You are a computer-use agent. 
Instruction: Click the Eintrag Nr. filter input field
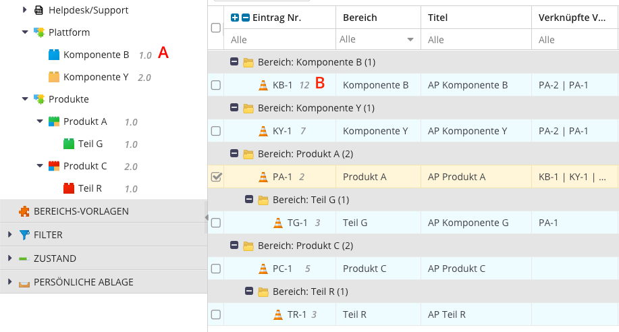click(279, 40)
